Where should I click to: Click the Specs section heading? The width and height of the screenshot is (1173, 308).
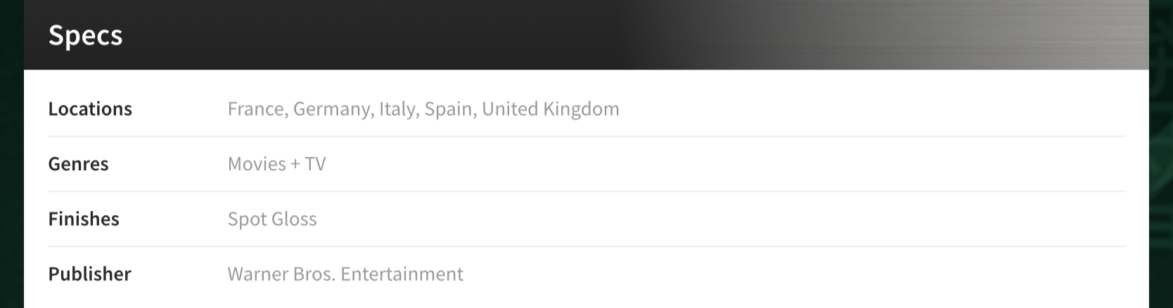[85, 35]
